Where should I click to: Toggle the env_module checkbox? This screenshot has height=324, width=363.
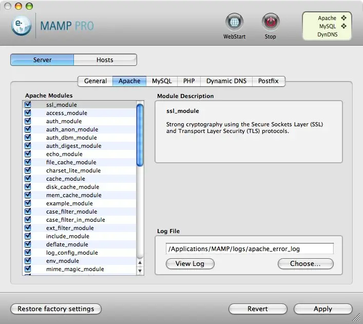(28, 261)
